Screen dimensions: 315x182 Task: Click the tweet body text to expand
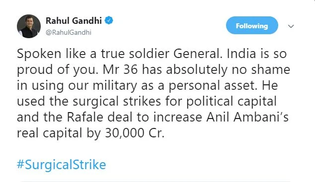click(154, 93)
